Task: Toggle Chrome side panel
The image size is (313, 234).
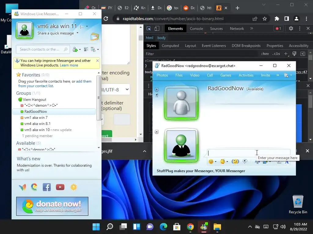Action: click(x=287, y=19)
